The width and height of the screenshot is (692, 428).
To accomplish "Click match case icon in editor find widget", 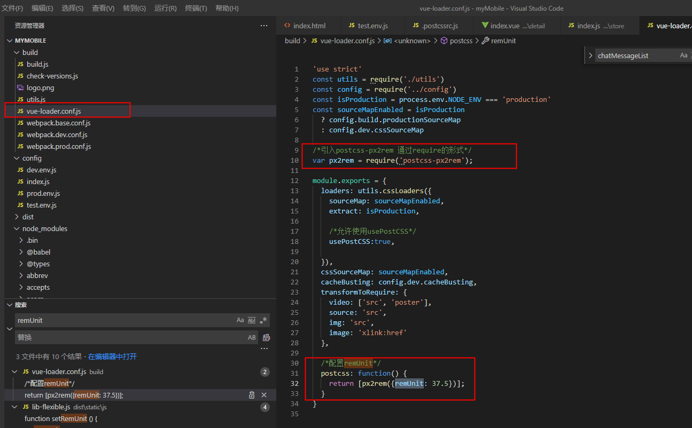I will coord(683,56).
